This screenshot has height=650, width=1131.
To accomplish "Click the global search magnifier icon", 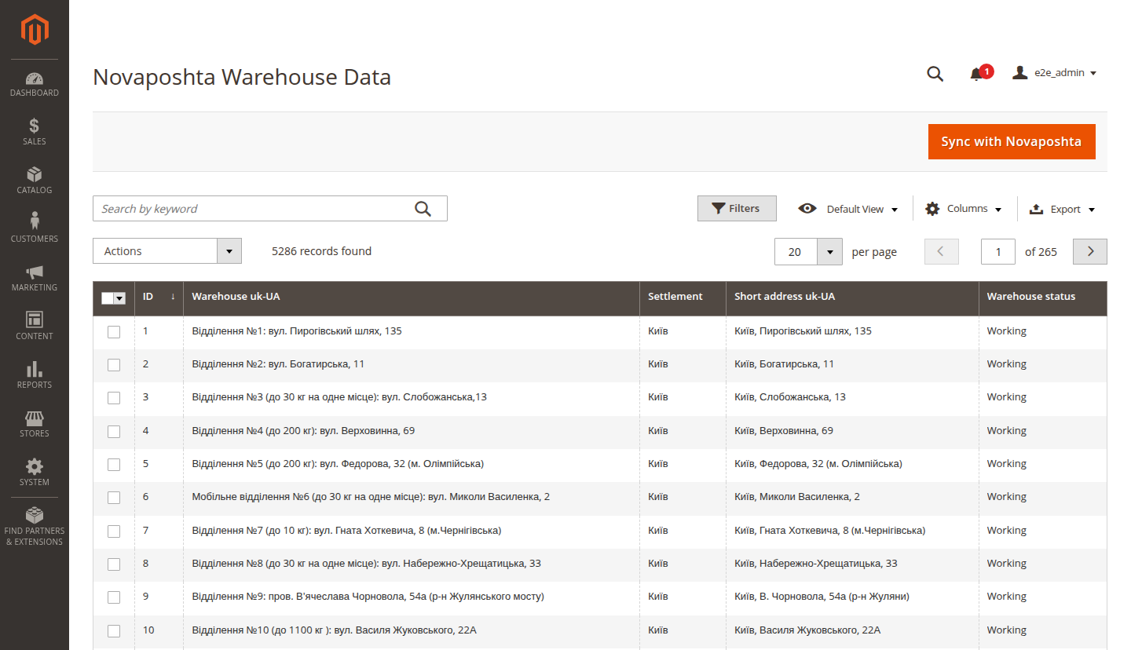I will (x=935, y=74).
